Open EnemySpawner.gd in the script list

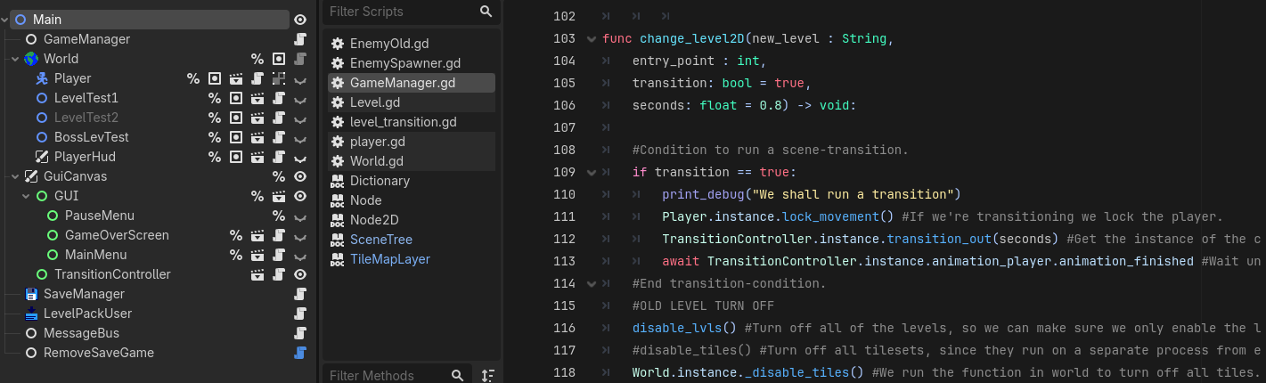click(x=404, y=63)
